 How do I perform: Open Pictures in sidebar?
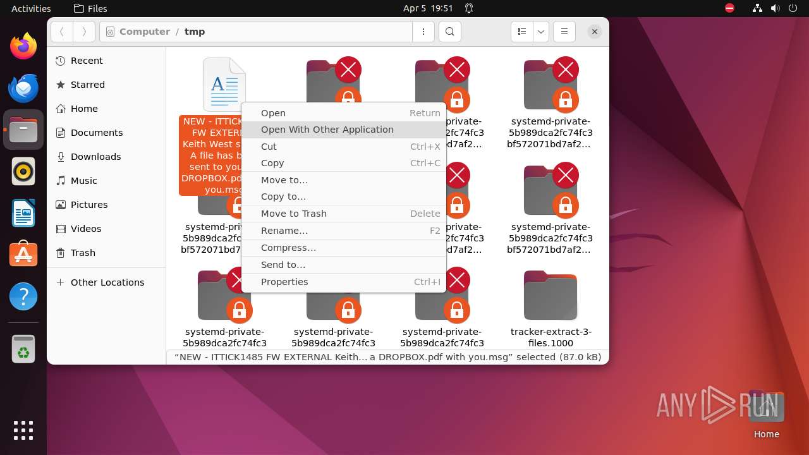106,205
